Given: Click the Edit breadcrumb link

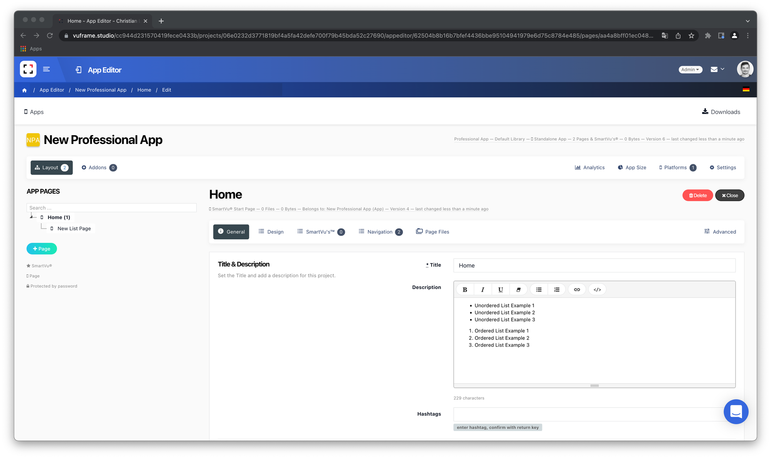Looking at the screenshot, I should coord(167,90).
